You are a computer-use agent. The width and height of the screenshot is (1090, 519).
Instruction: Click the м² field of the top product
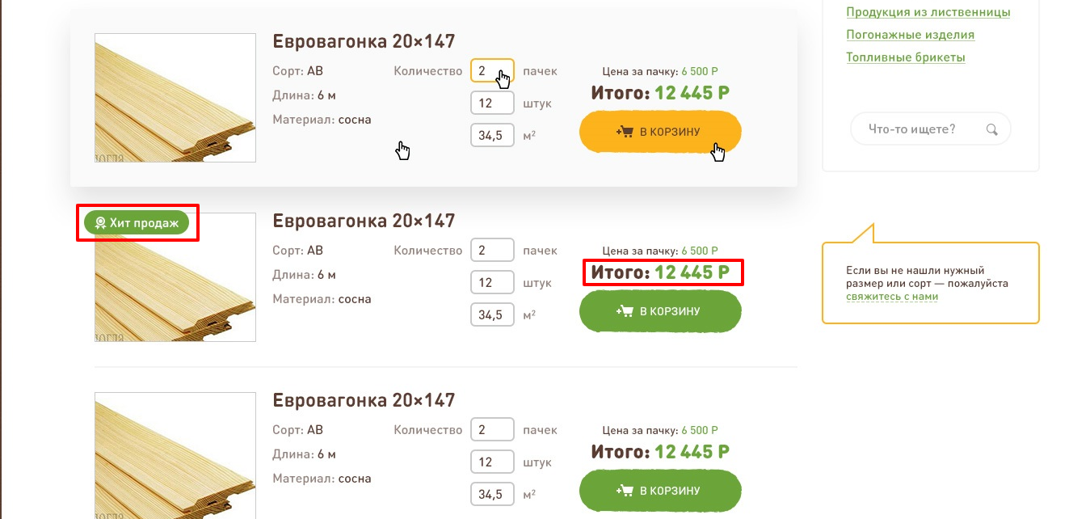point(492,136)
